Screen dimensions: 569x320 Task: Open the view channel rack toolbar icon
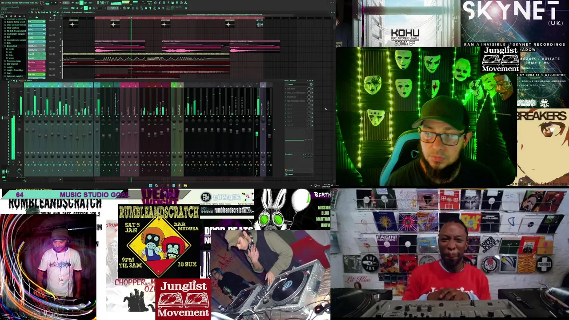point(133,8)
